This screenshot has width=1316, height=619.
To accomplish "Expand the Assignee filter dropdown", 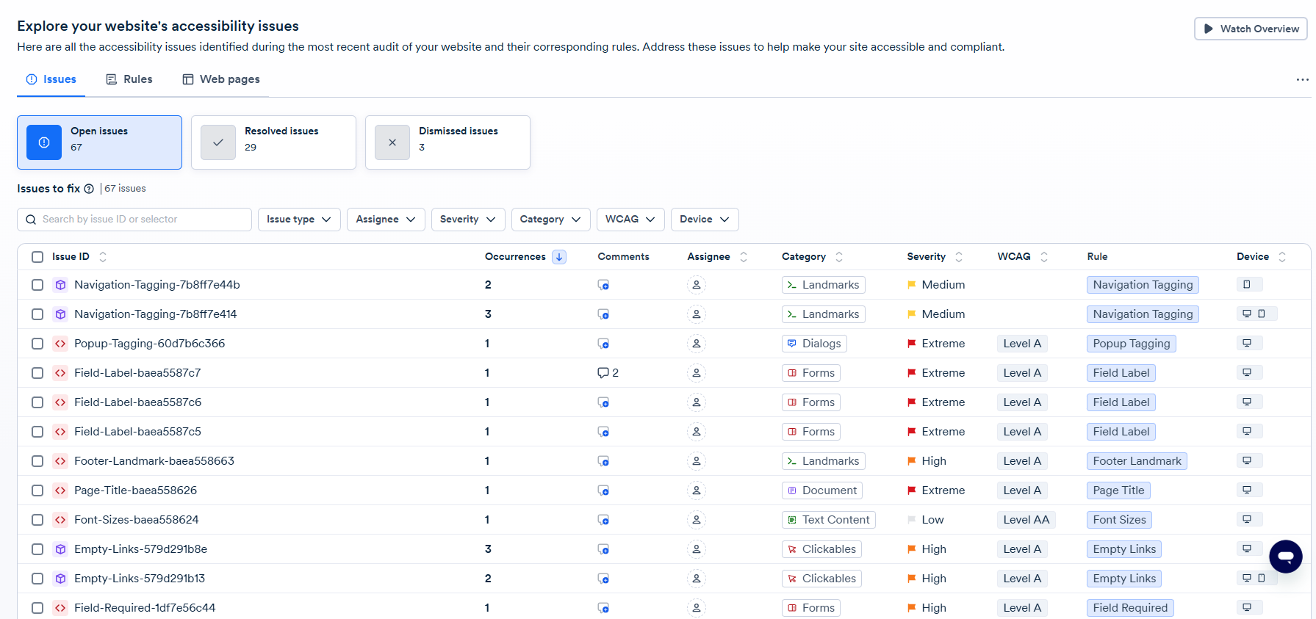I will coord(386,220).
